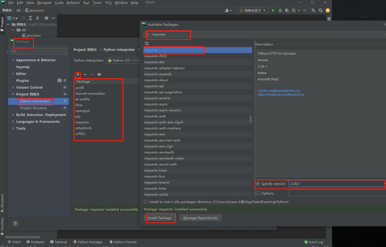
Task: Click the select opened file target icon
Action: click(23, 18)
